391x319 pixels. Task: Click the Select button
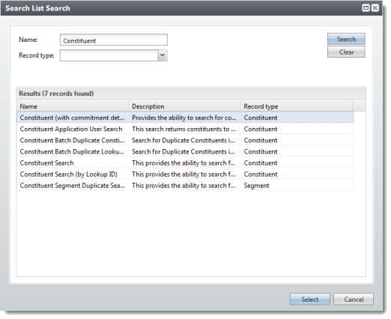[x=310, y=299]
